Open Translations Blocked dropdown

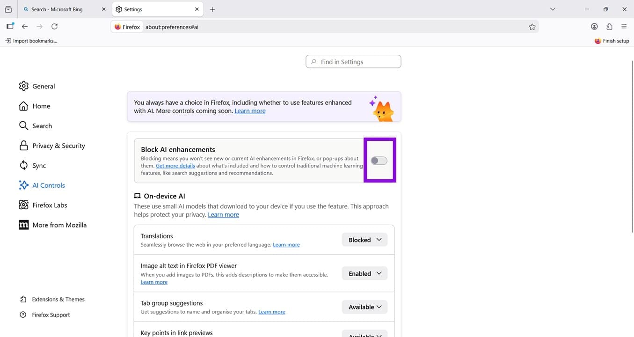tap(364, 240)
